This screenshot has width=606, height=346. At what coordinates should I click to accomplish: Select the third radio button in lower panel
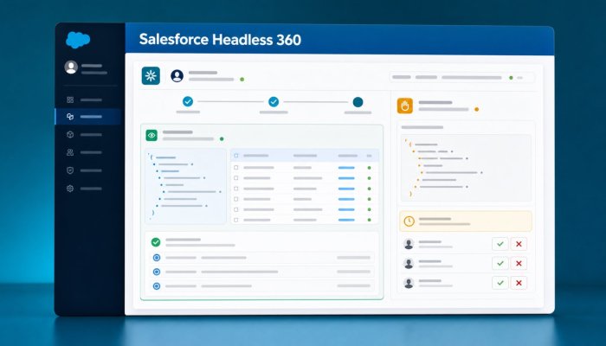pyautogui.click(x=157, y=286)
